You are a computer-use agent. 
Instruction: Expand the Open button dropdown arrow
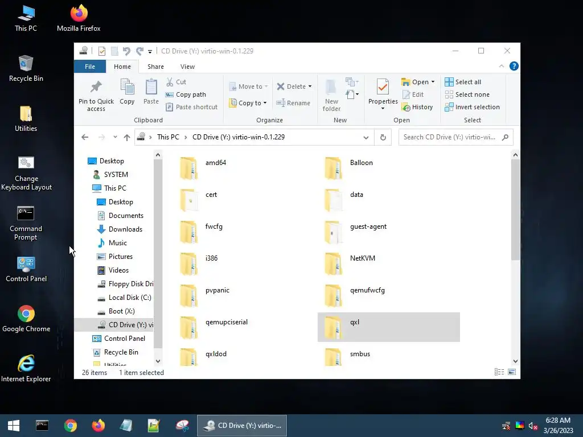point(433,82)
